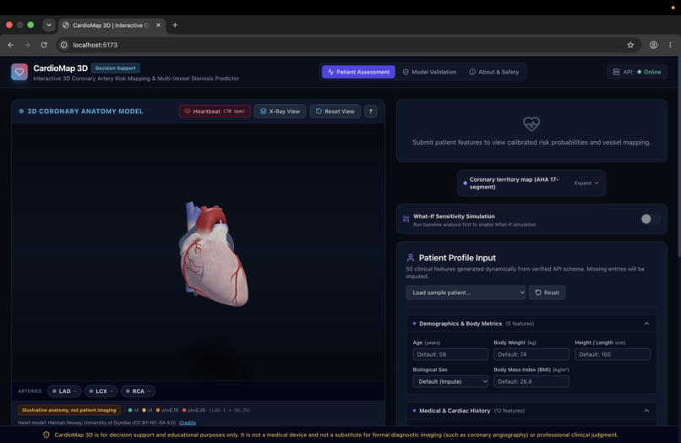Click the heart pulse icon in results panel
This screenshot has height=443, width=681.
point(531,124)
